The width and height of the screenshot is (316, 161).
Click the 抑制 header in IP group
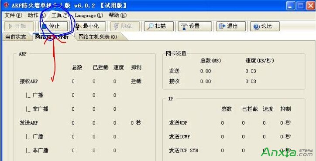[285, 109]
